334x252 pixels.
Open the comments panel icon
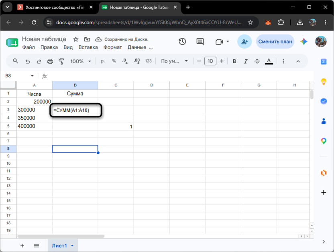click(x=200, y=41)
